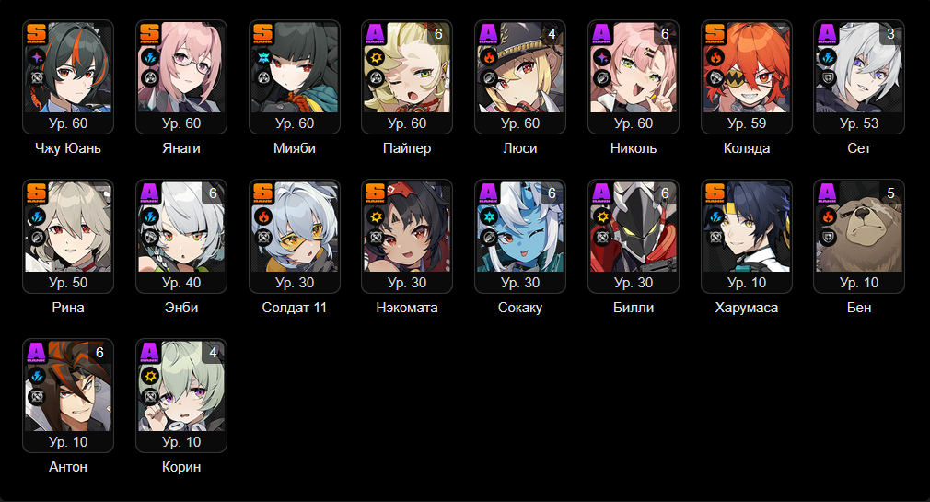The width and height of the screenshot is (930, 502).
Task: Click the fire element icon on Люси's card
Action: 489,57
